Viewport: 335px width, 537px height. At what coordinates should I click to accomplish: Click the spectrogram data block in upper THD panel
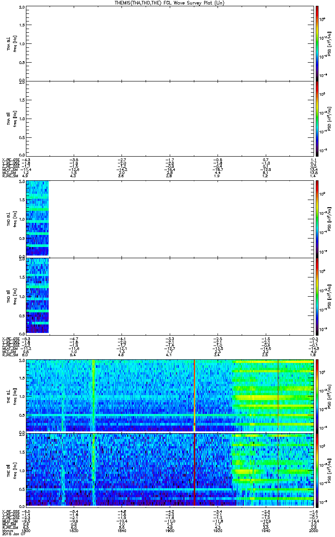pyautogui.click(x=37, y=218)
